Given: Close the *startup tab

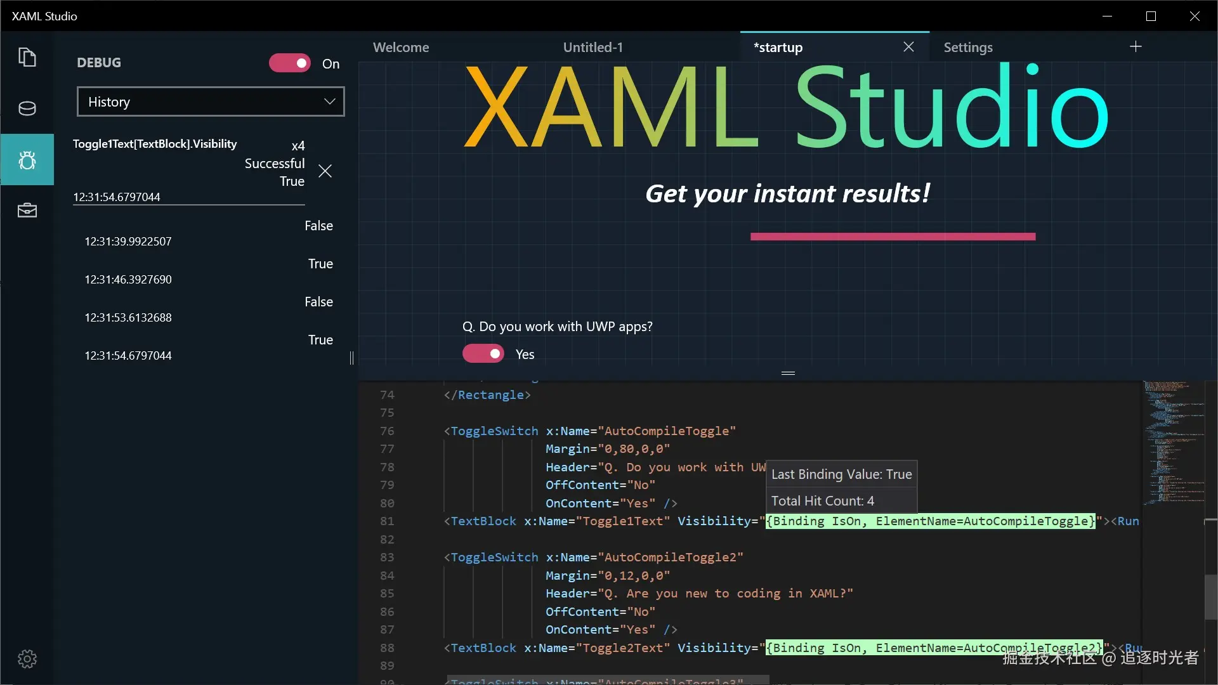Looking at the screenshot, I should [908, 47].
